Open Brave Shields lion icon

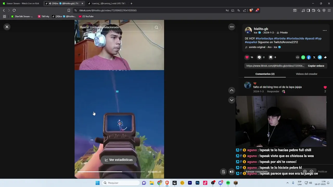[251, 10]
